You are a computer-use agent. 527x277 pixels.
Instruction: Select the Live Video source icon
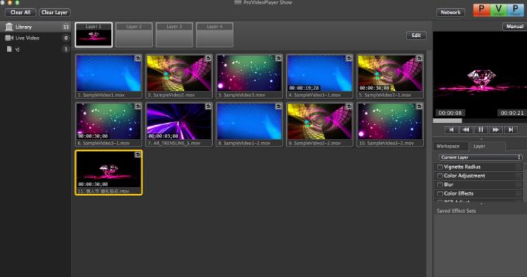coord(9,38)
